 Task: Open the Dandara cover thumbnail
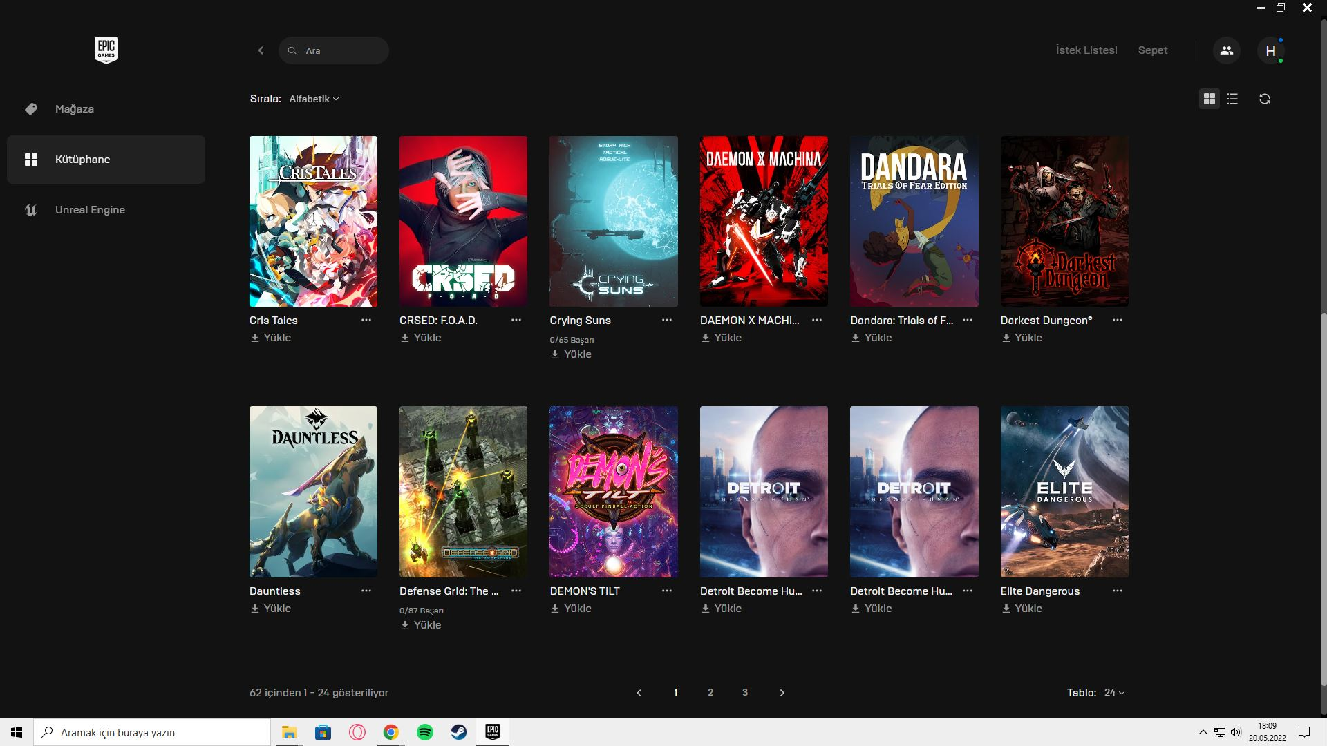click(914, 221)
